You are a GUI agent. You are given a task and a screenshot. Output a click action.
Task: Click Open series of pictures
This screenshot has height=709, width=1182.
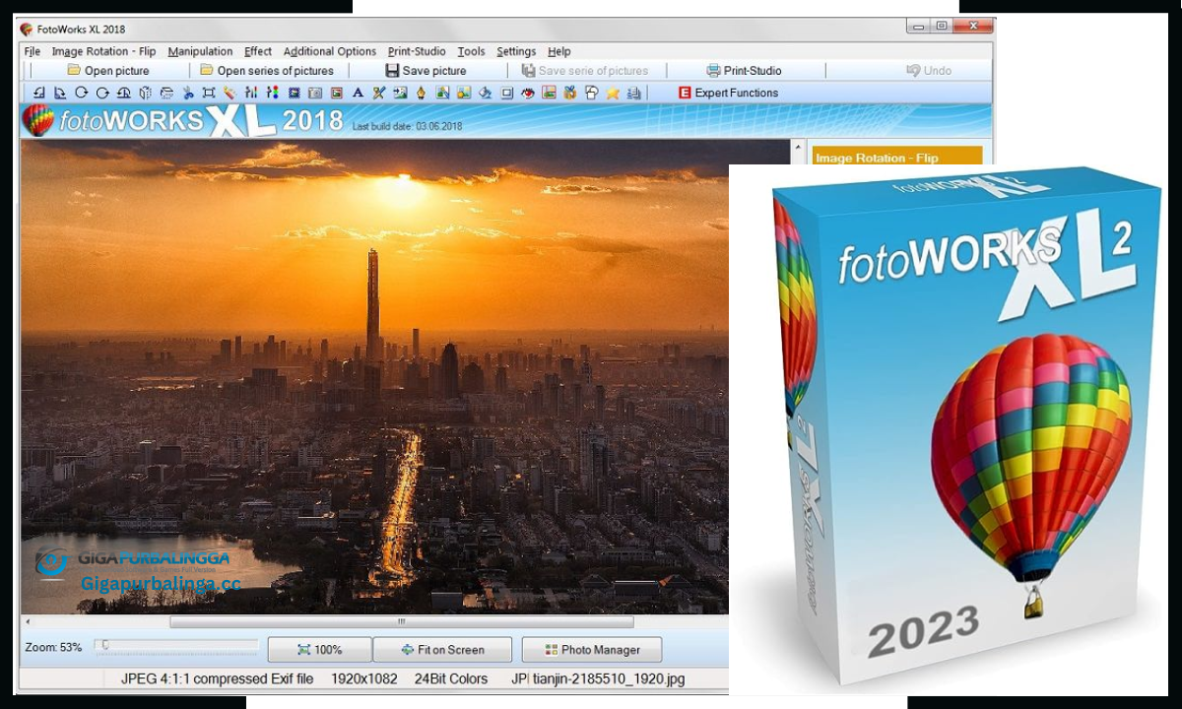267,71
